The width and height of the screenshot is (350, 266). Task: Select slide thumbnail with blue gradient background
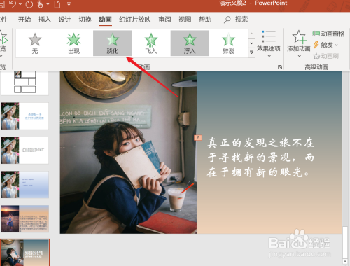tap(25, 185)
